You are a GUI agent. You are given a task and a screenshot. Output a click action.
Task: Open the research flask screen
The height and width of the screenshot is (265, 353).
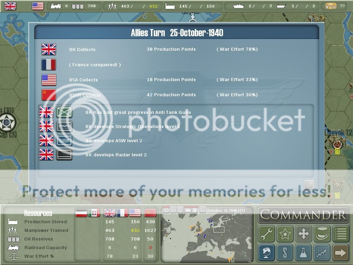pyautogui.click(x=303, y=253)
